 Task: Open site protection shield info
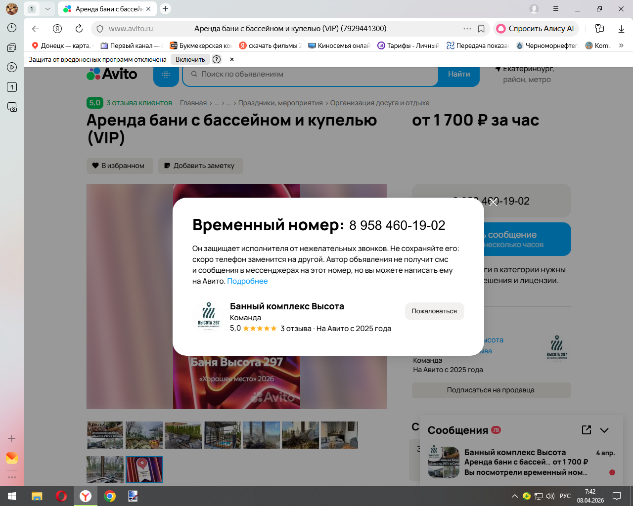point(100,29)
